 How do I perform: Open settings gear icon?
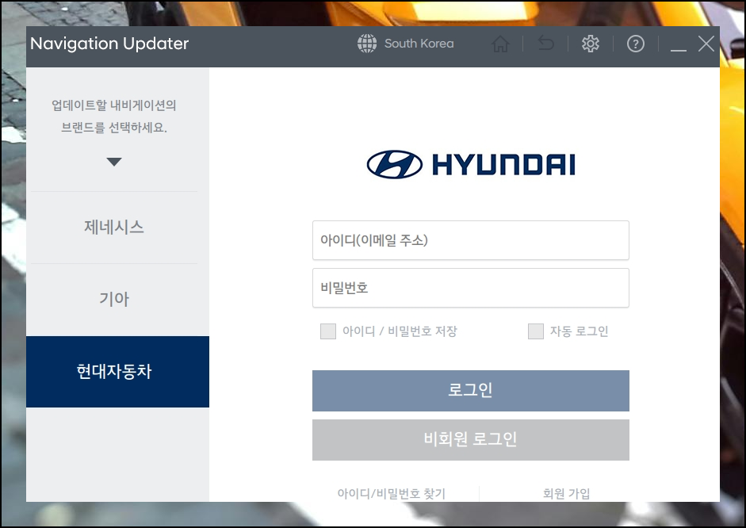tap(591, 44)
